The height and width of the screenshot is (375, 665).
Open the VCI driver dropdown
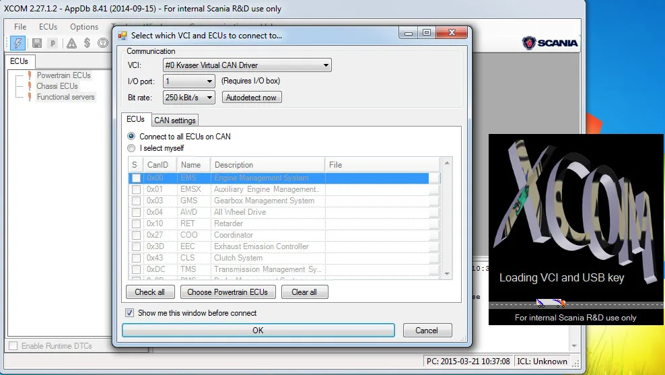[247, 65]
